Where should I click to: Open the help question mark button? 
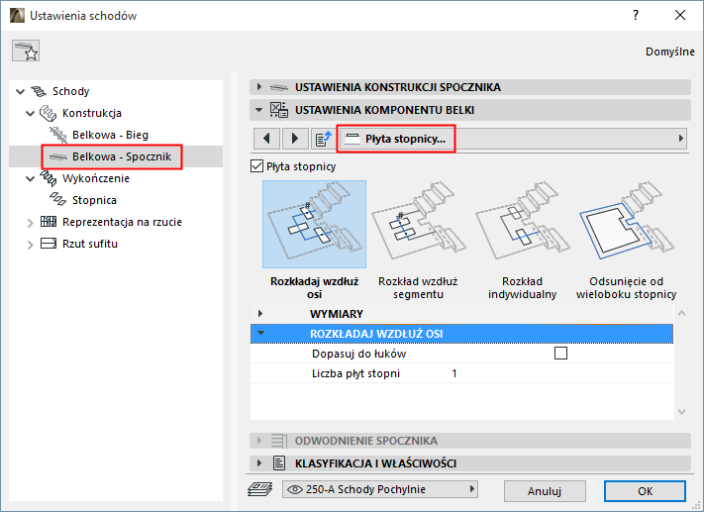pyautogui.click(x=636, y=15)
